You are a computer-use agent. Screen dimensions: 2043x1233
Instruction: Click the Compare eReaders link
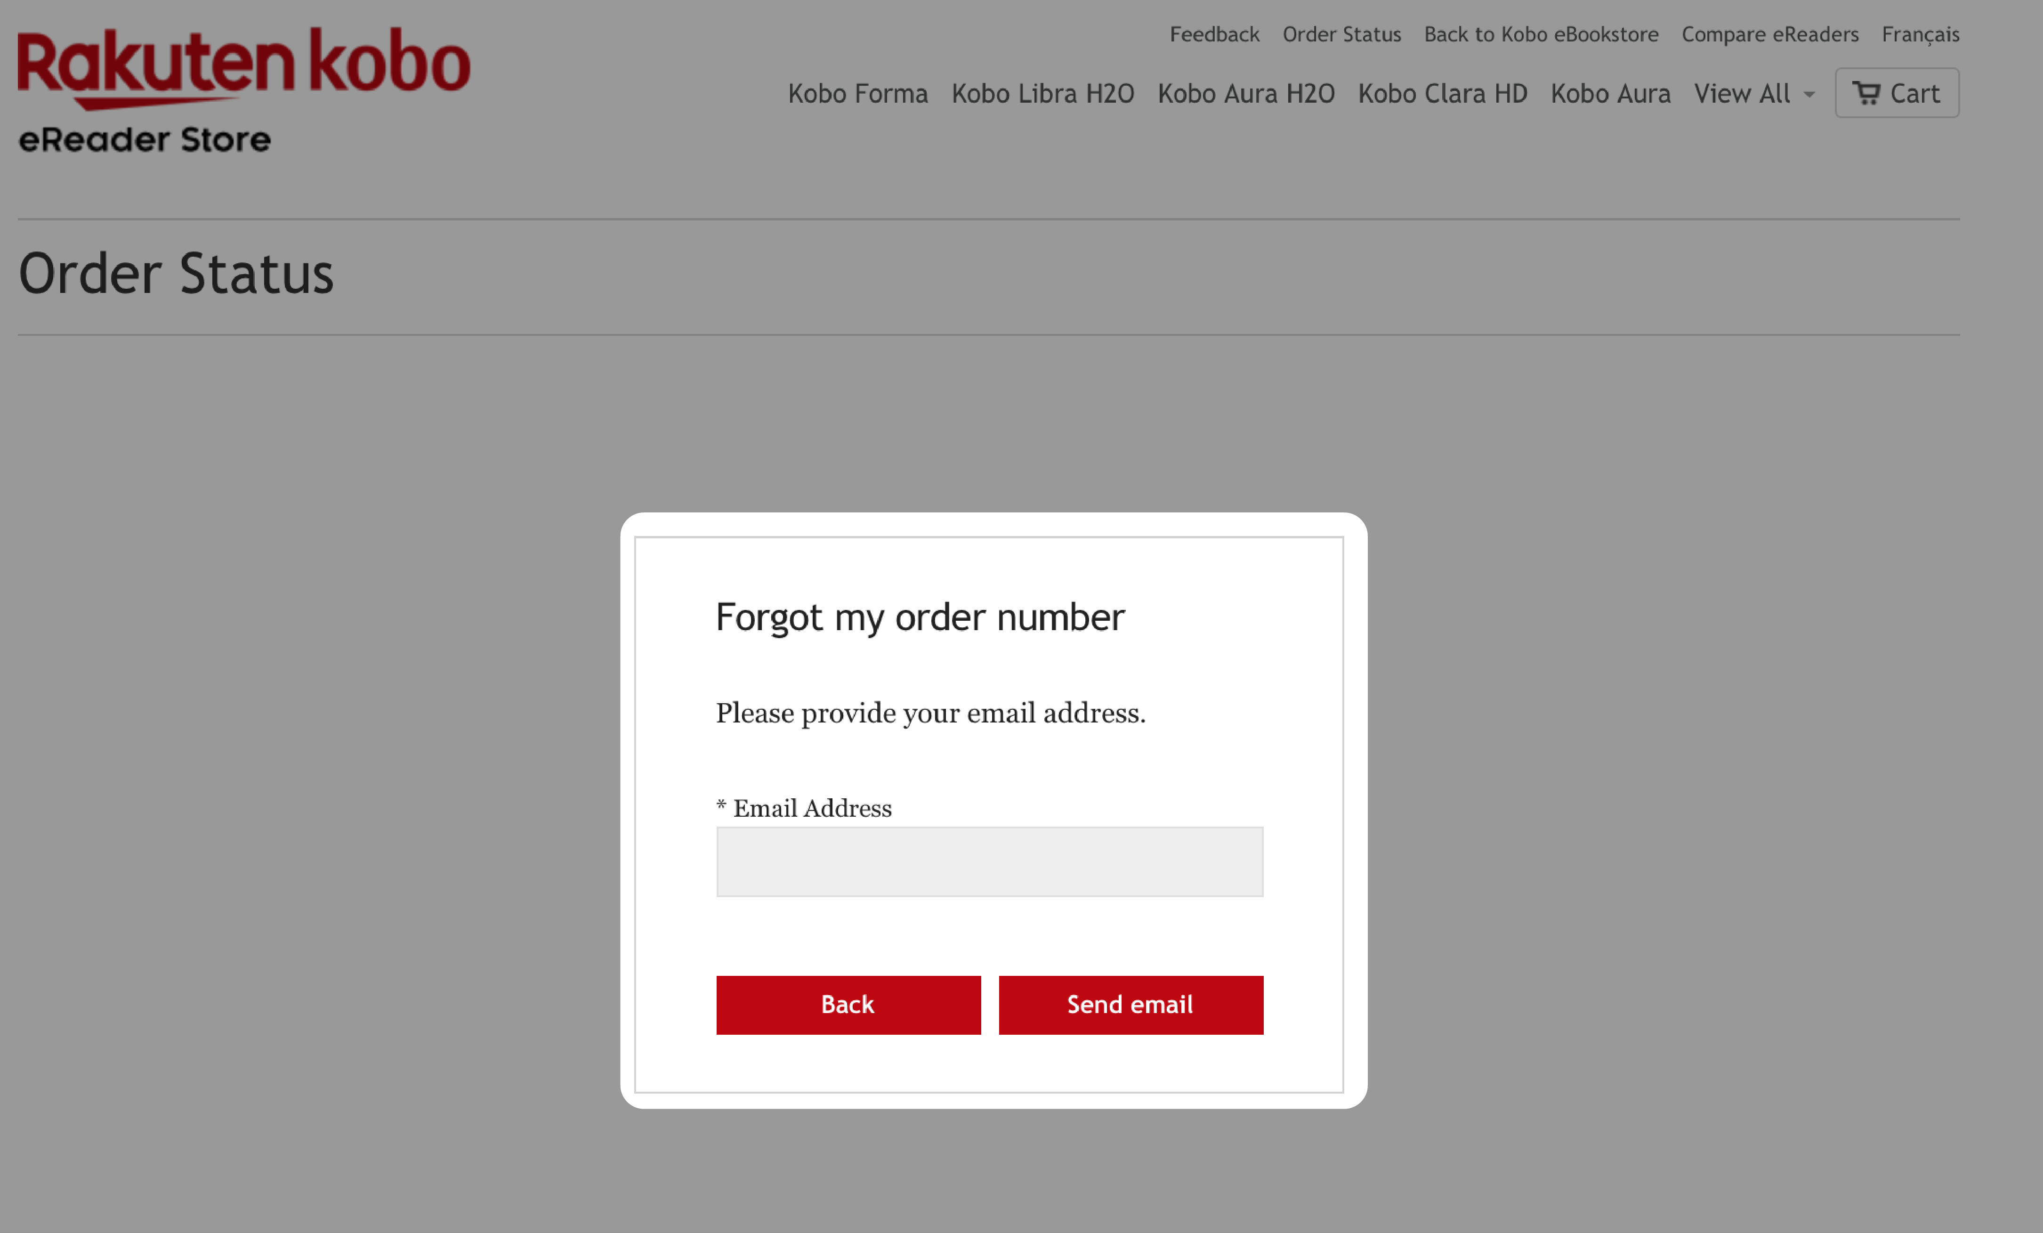click(1772, 33)
